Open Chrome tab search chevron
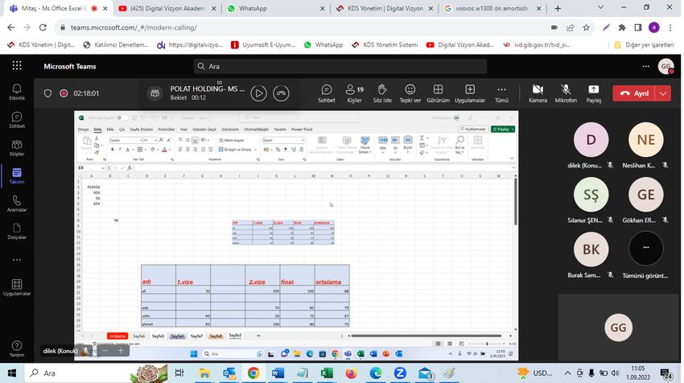 pyautogui.click(x=600, y=7)
